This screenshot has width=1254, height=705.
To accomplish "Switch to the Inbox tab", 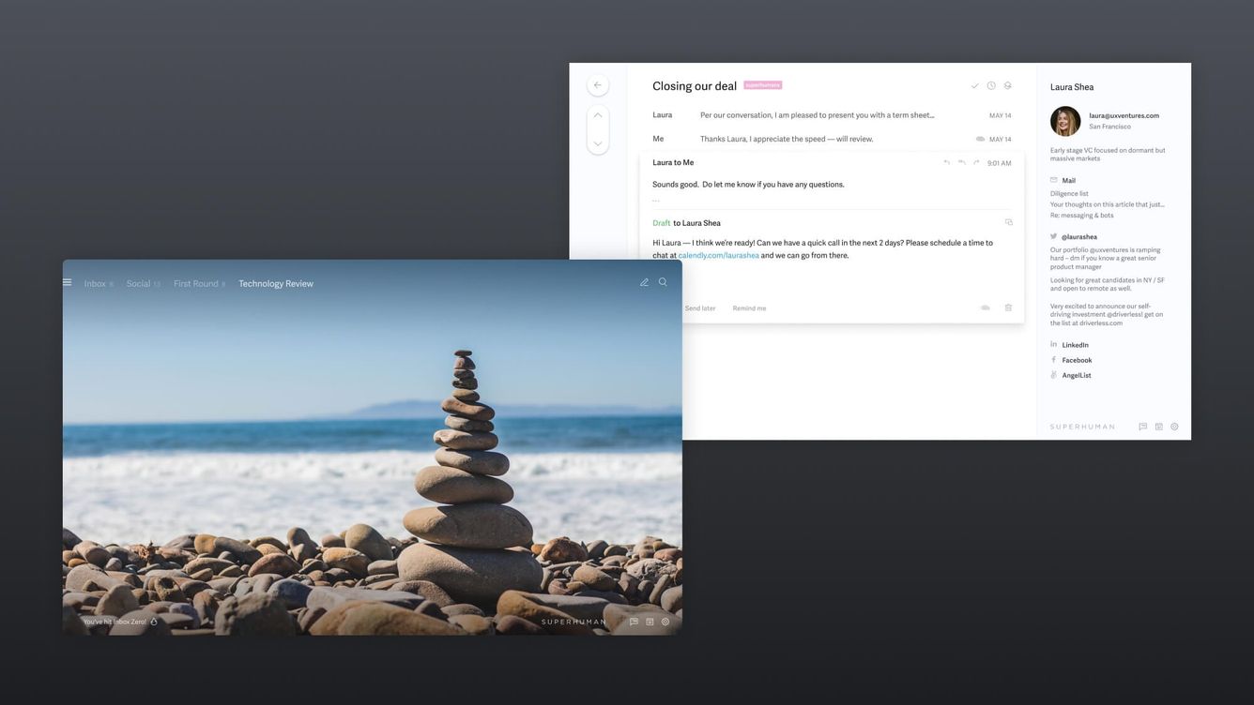I will point(95,284).
